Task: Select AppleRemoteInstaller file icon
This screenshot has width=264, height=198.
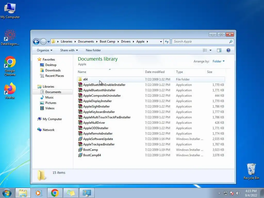Action: (80, 134)
